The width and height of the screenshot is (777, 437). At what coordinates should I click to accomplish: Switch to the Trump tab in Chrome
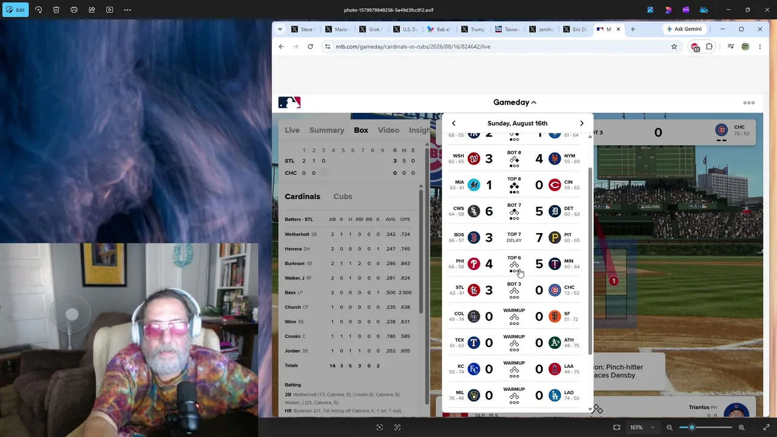[472, 29]
